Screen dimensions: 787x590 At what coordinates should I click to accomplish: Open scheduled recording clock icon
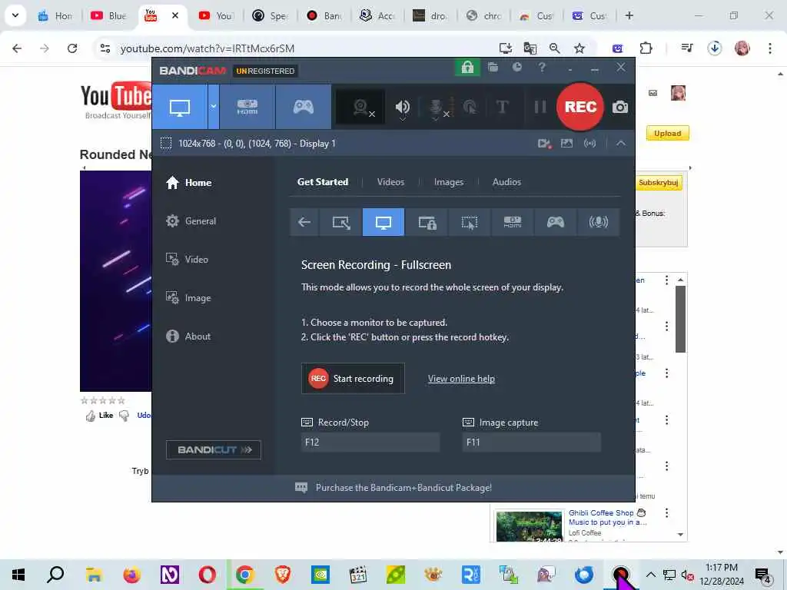point(517,67)
